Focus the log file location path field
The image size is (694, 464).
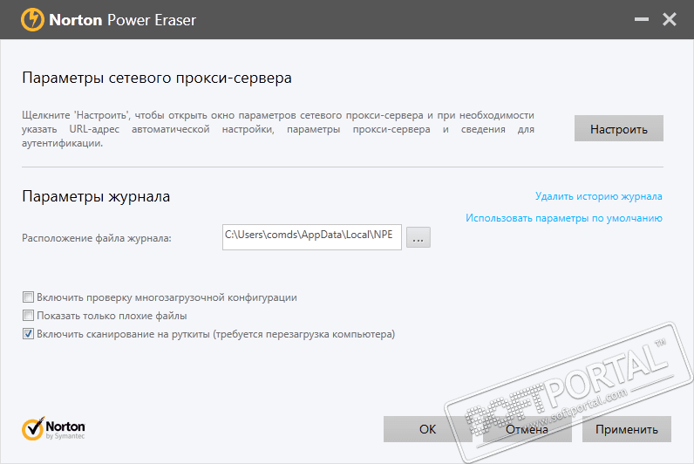312,237
